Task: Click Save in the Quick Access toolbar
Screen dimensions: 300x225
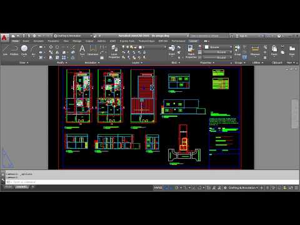Action: point(24,36)
